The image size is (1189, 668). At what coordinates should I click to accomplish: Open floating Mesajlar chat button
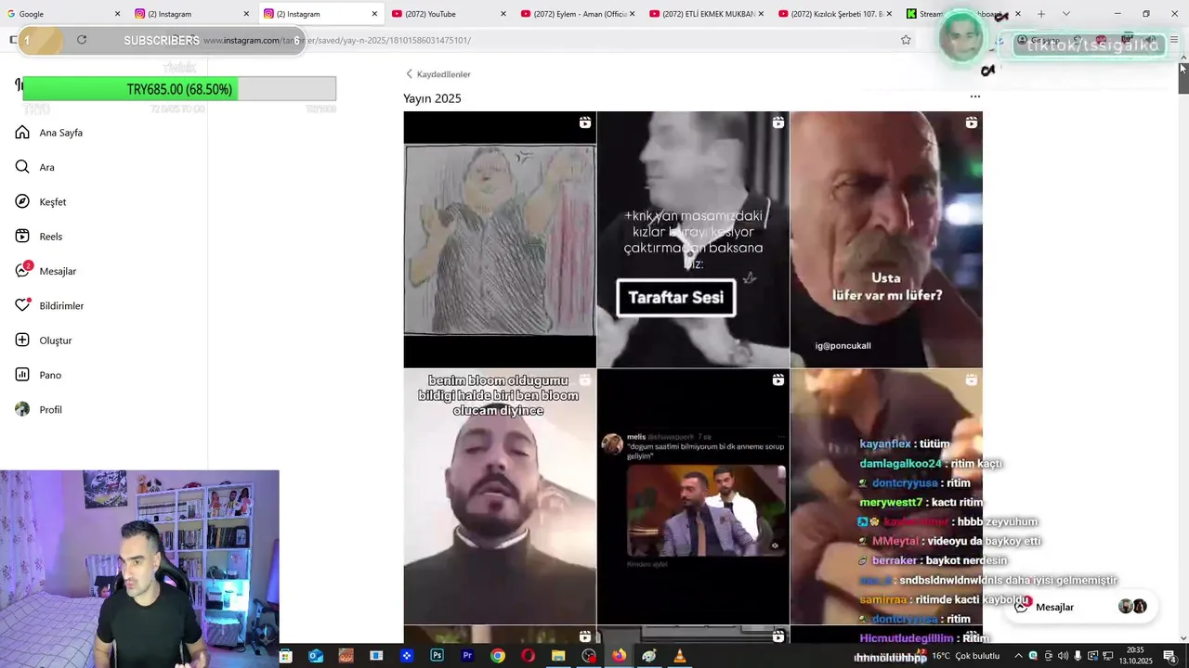[x=1080, y=607]
